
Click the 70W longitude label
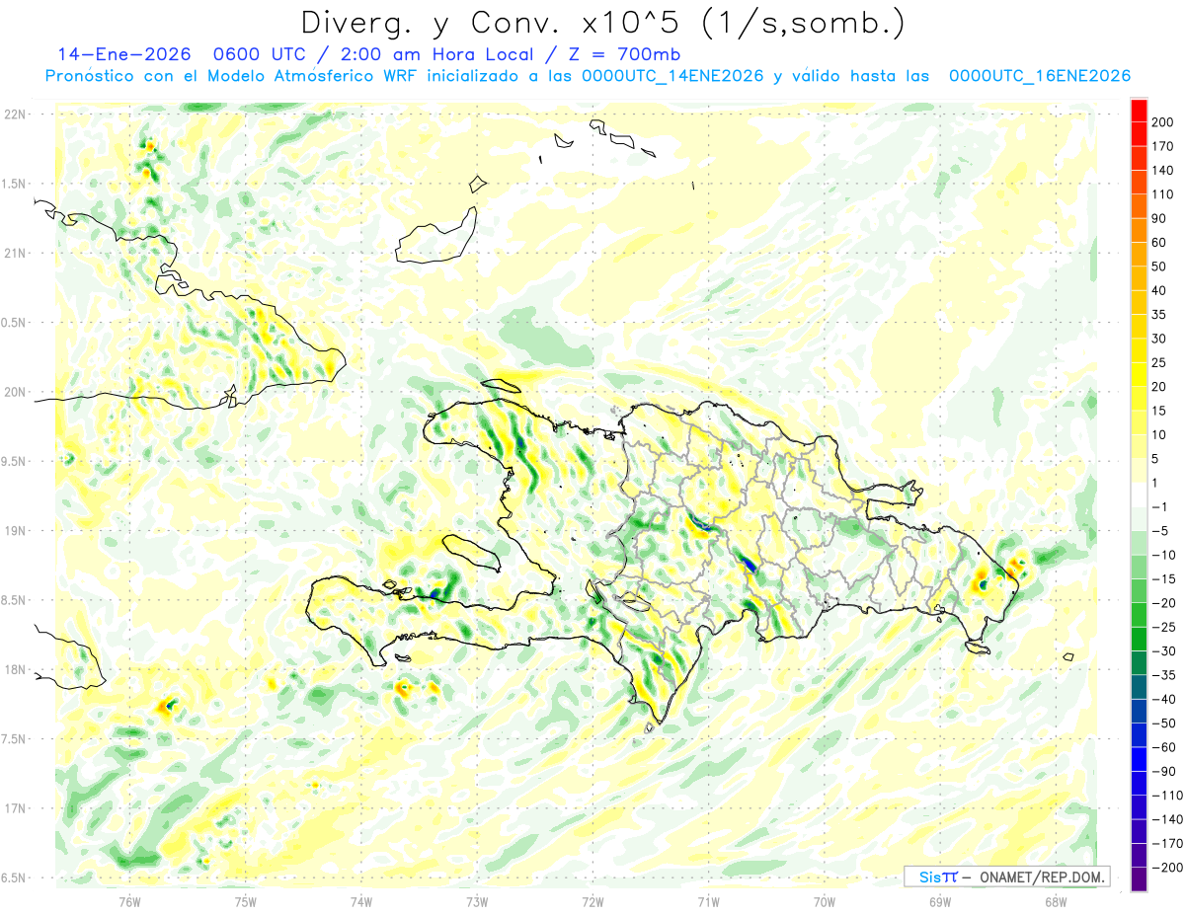point(825,901)
